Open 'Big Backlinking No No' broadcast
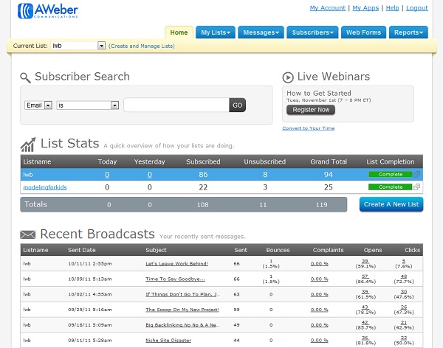 [x=182, y=325]
